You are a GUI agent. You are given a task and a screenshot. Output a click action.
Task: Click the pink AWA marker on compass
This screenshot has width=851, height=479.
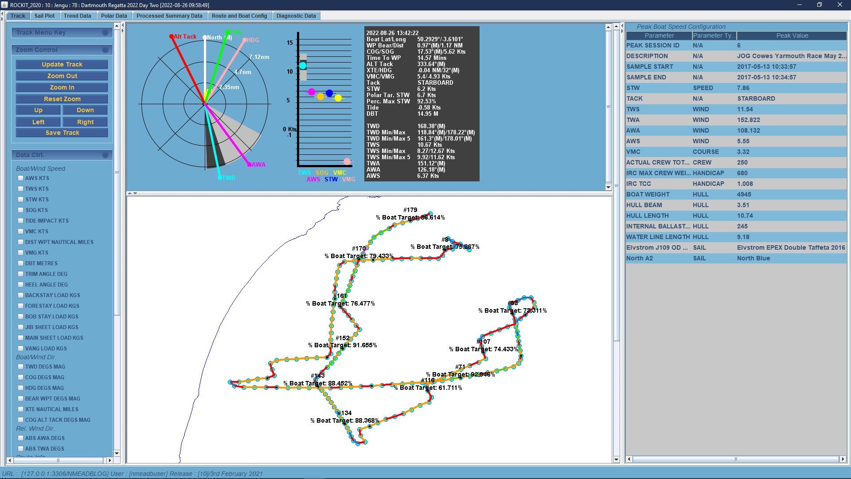coord(249,165)
